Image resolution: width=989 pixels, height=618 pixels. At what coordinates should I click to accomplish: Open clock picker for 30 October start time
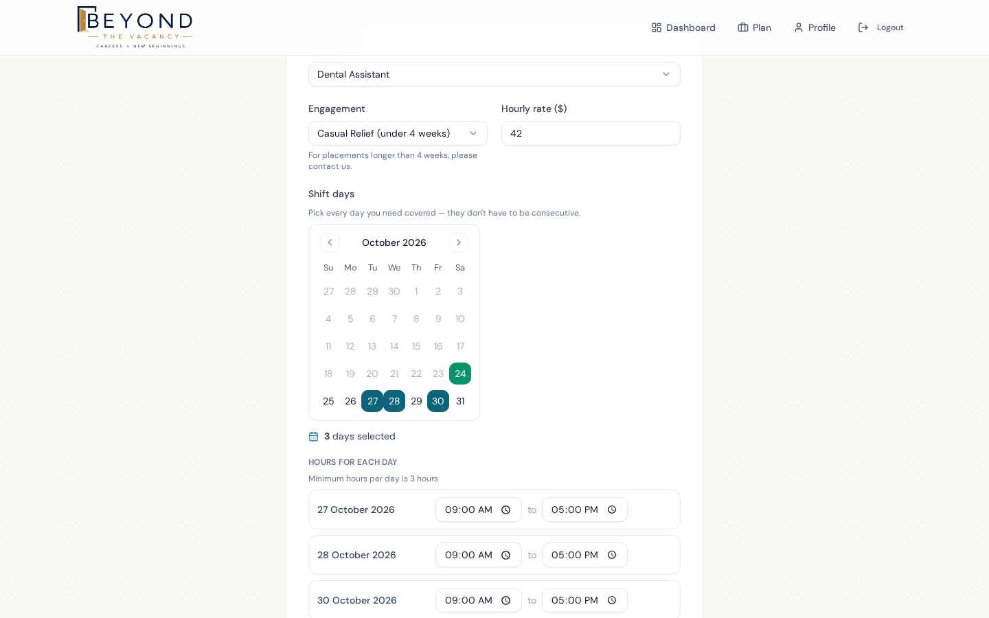[506, 600]
